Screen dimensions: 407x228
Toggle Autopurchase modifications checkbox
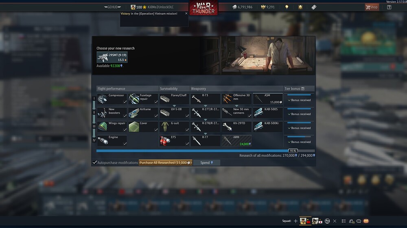[x=94, y=163]
